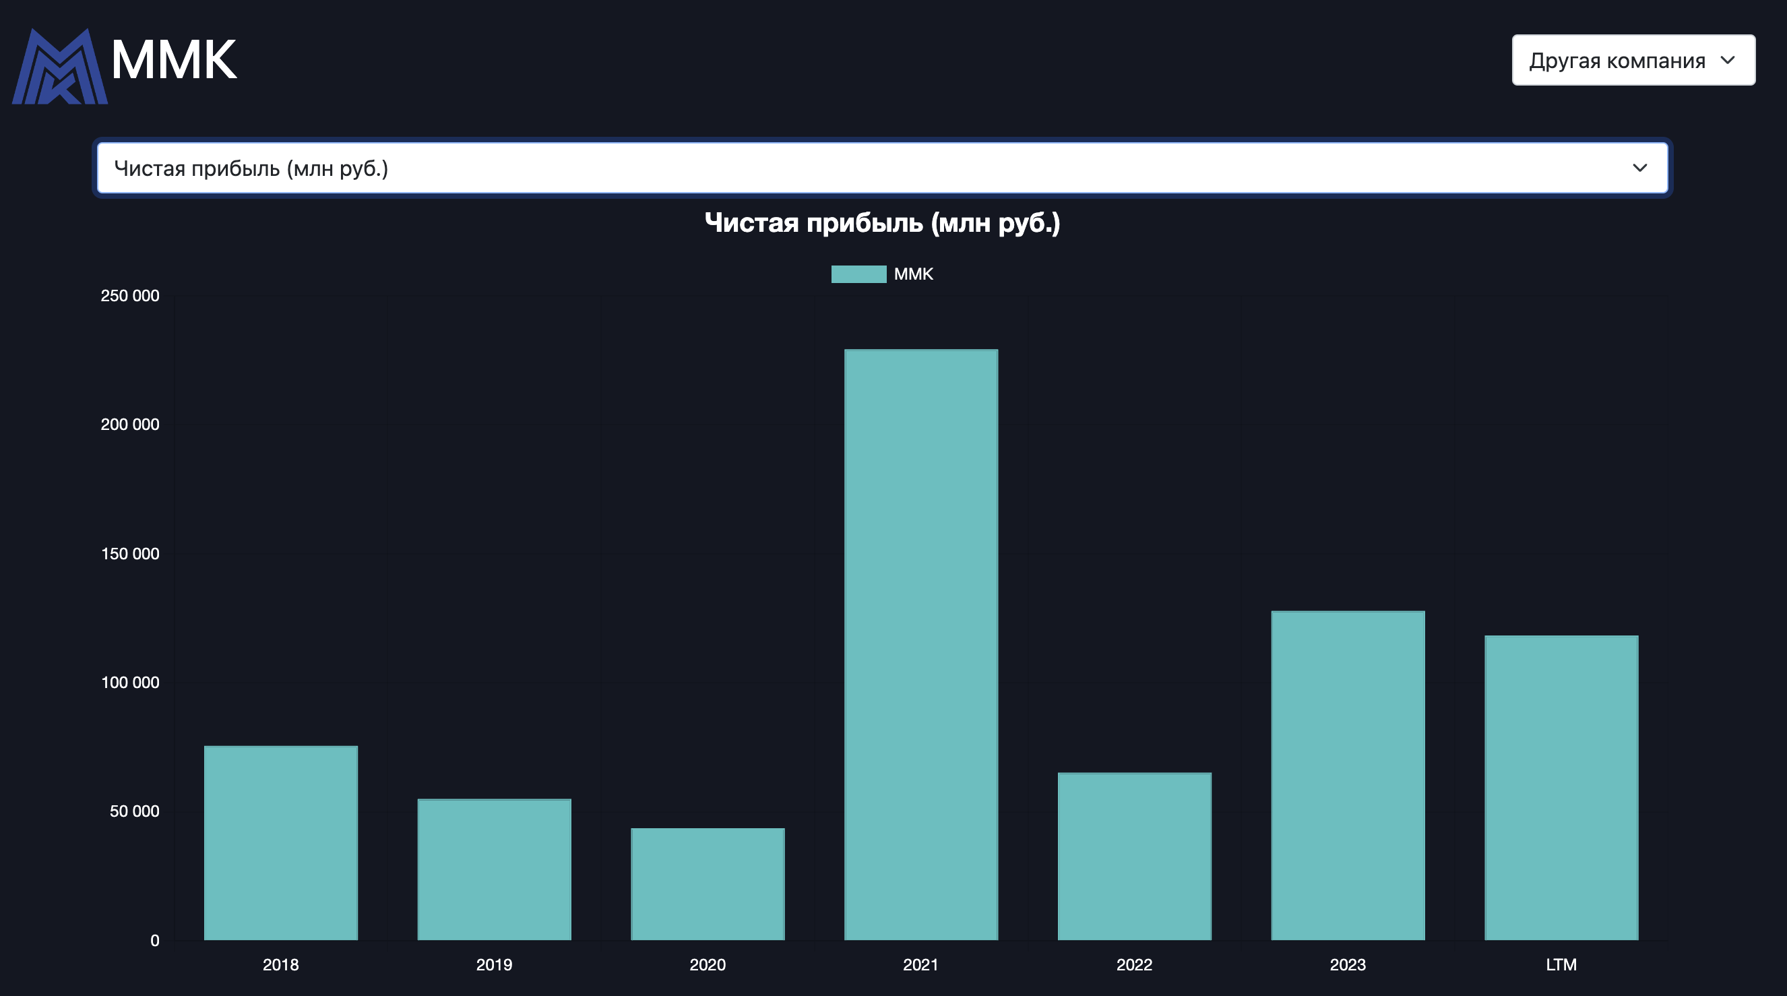
Task: Click the 2019 bar in the chart
Action: (494, 869)
